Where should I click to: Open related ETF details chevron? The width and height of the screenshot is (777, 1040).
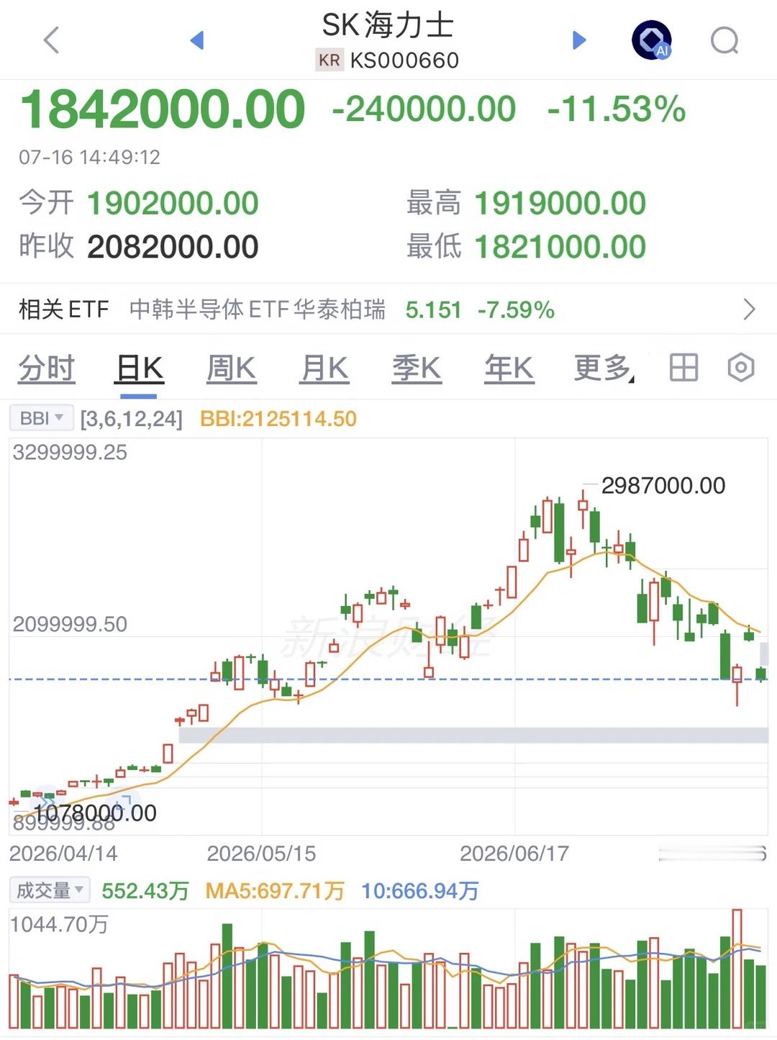point(749,309)
